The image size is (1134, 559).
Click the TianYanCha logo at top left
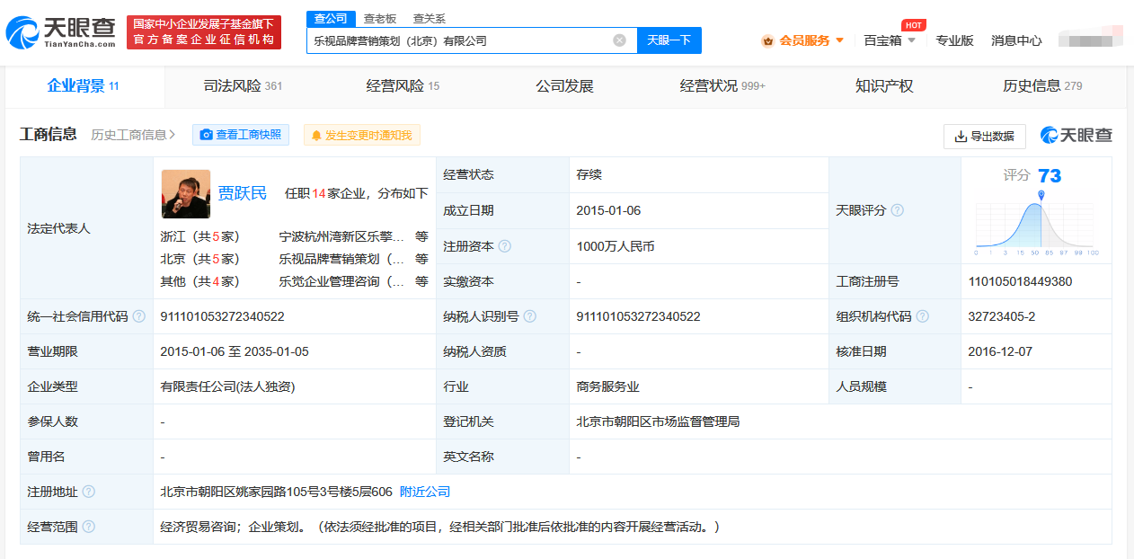[x=60, y=33]
